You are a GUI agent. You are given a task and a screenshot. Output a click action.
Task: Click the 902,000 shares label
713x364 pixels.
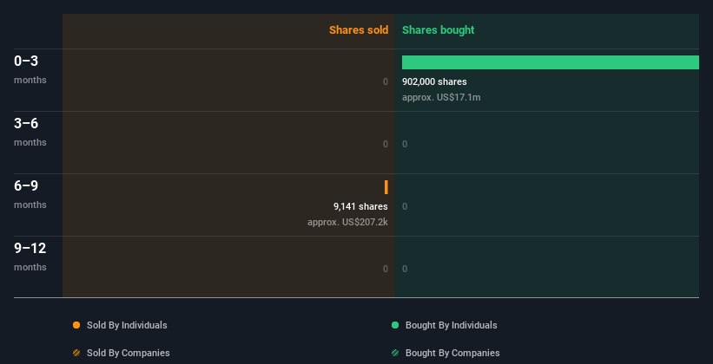point(434,81)
